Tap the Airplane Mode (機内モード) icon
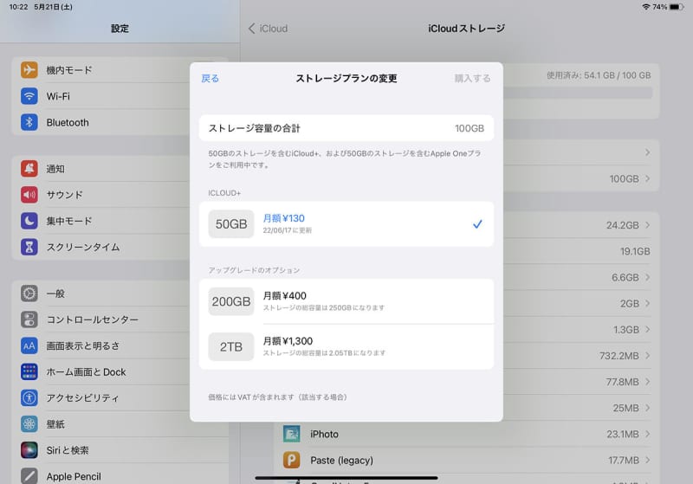Image resolution: width=693 pixels, height=484 pixels. pyautogui.click(x=29, y=70)
